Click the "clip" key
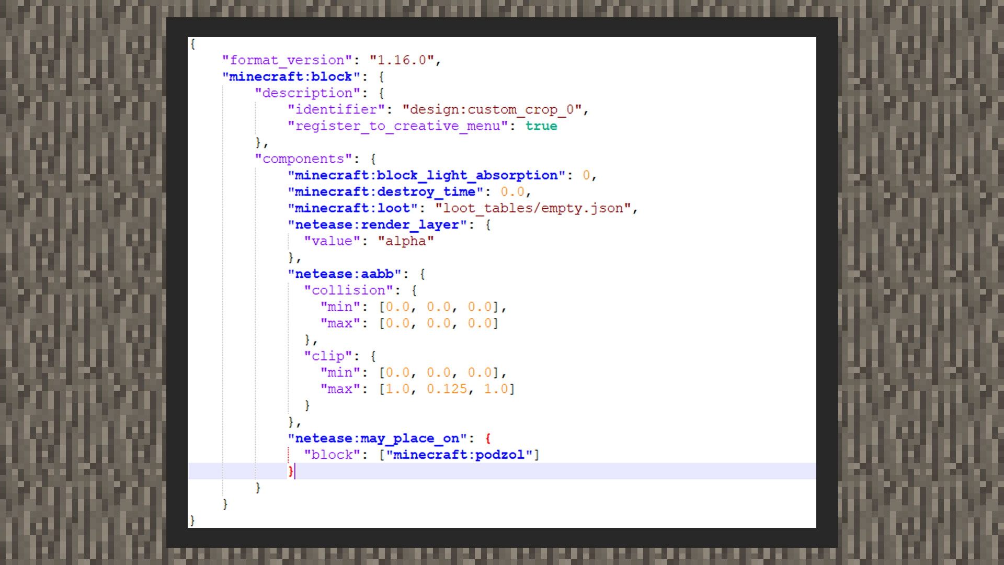The width and height of the screenshot is (1004, 565). (328, 356)
